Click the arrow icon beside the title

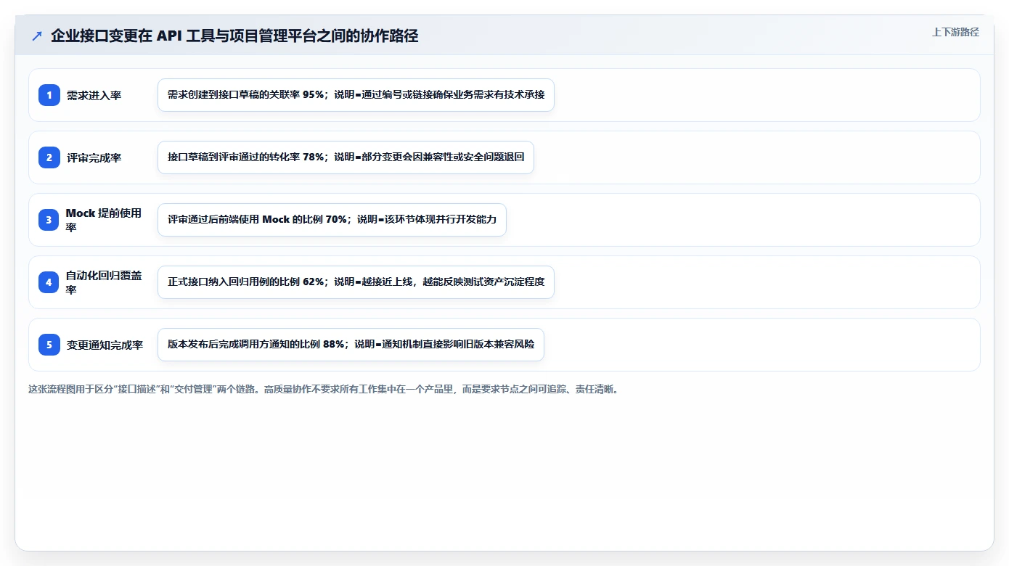coord(37,36)
